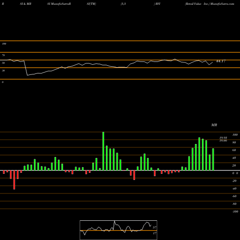The image size is (240, 240).
Task: Click the 'SI MunafaSutraR' header text
Action: click(59, 4)
